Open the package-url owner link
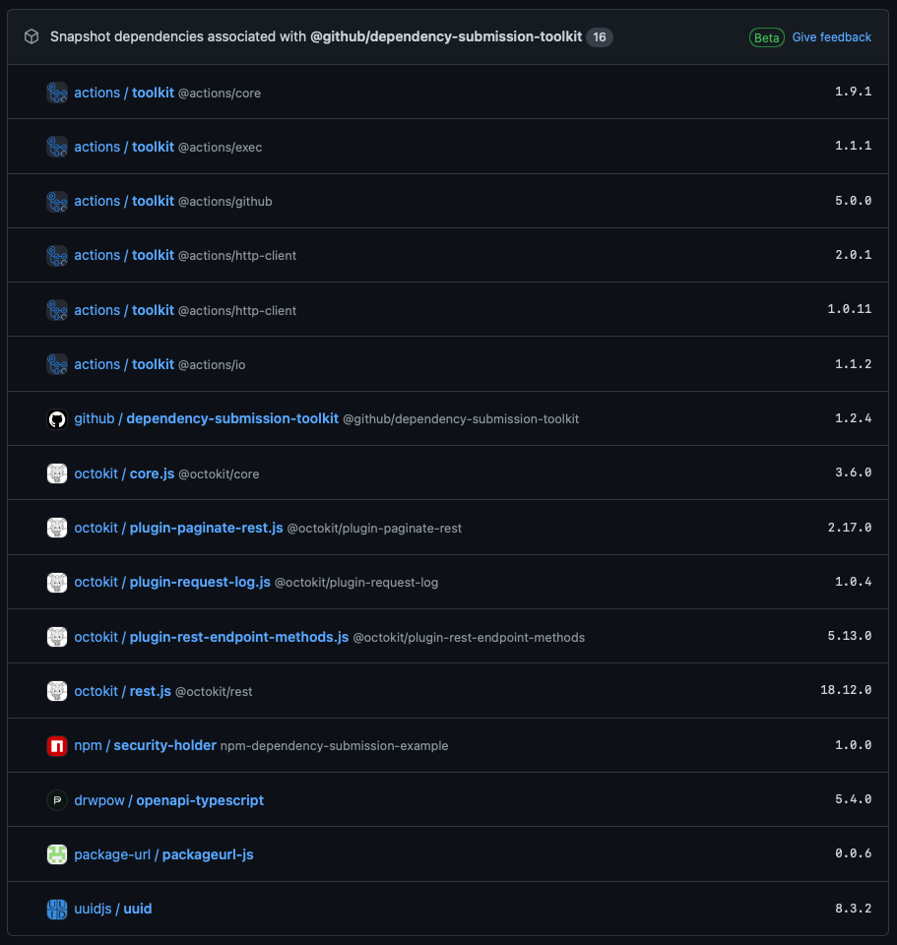 (x=112, y=854)
